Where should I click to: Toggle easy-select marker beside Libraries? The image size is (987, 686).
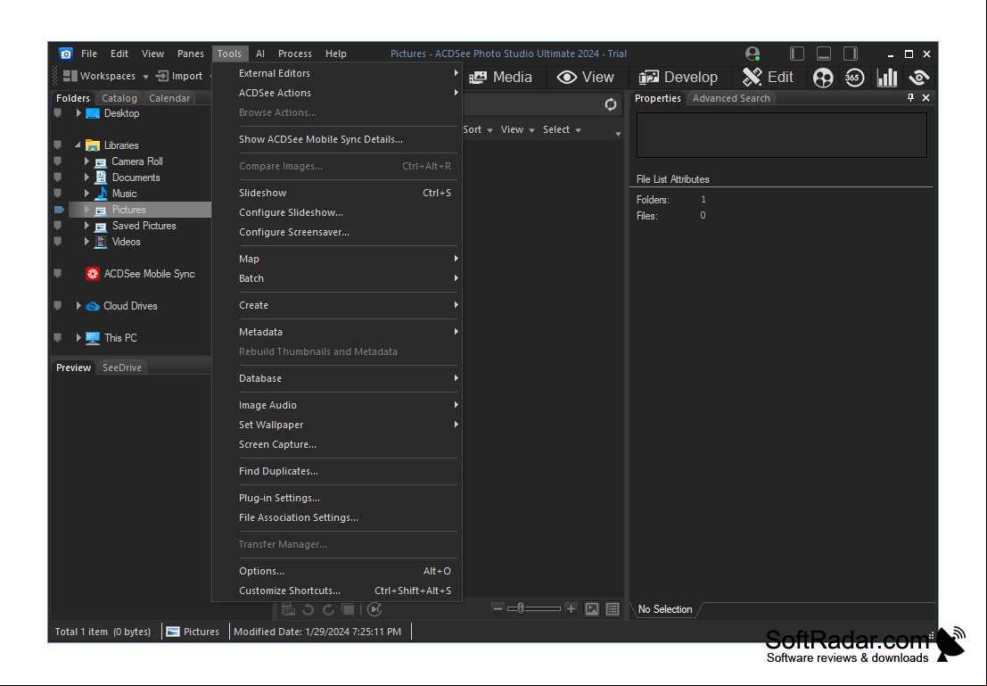[58, 145]
